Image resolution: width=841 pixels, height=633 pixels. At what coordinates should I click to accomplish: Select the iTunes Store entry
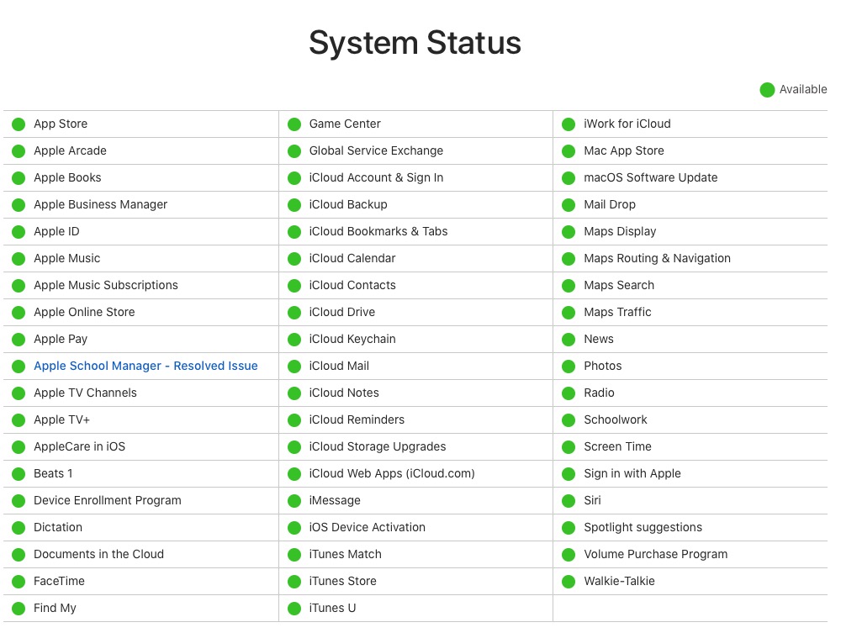(342, 582)
